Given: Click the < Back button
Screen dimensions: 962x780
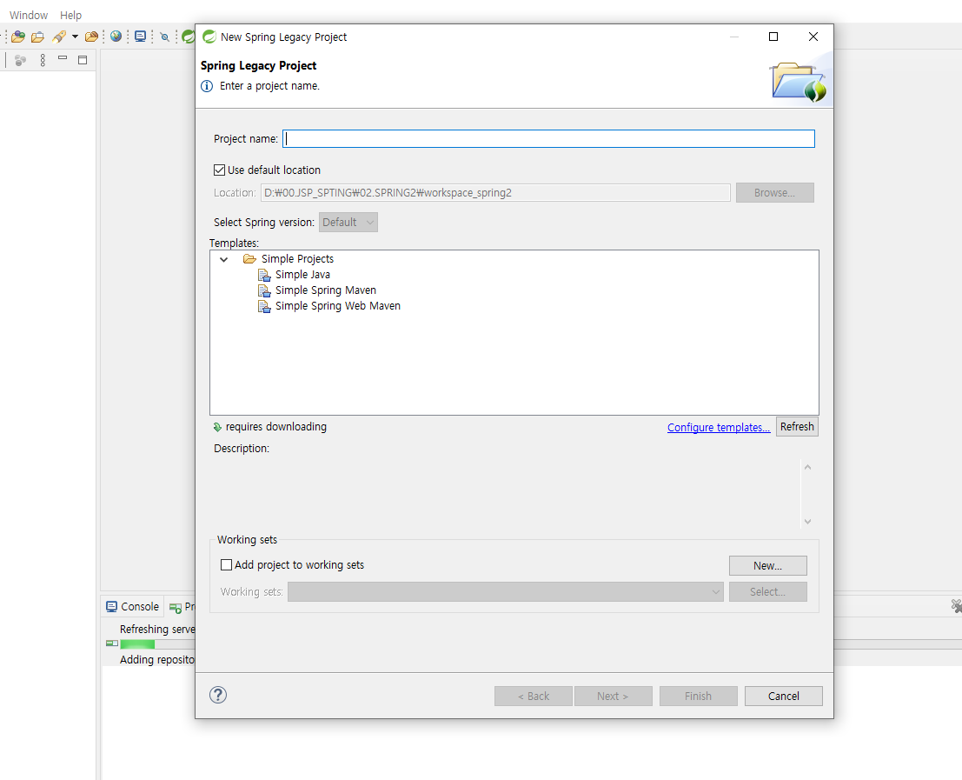Looking at the screenshot, I should 534,696.
